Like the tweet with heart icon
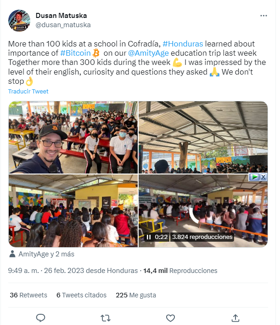Image resolution: width=280 pixels, height=325 pixels. [x=170, y=318]
